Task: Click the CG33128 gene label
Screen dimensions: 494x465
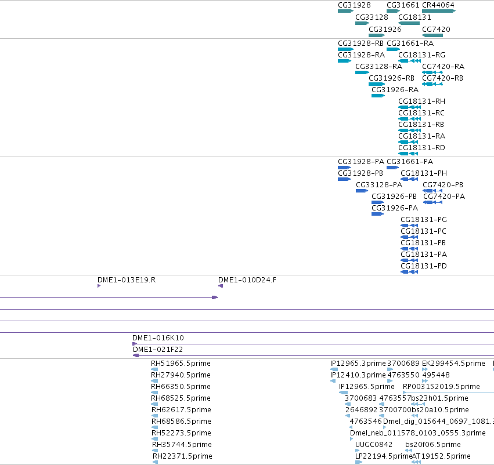Action: tap(372, 17)
